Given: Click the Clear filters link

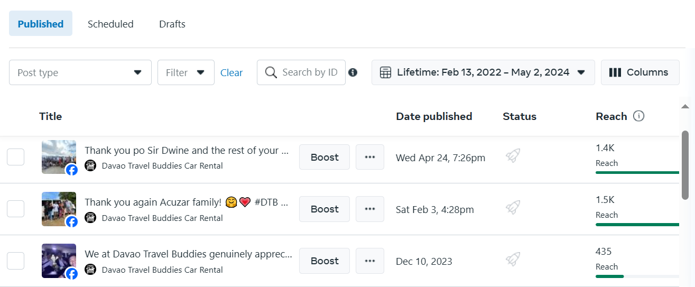Looking at the screenshot, I should (x=231, y=73).
